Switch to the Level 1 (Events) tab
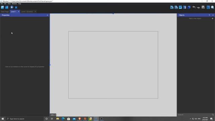Viewport: 215px width, 121px height. point(27,12)
